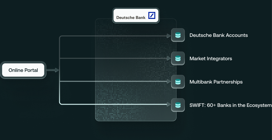Select 'SWIFT: 60+ Banks in the Ecosystem' text

[230, 105]
